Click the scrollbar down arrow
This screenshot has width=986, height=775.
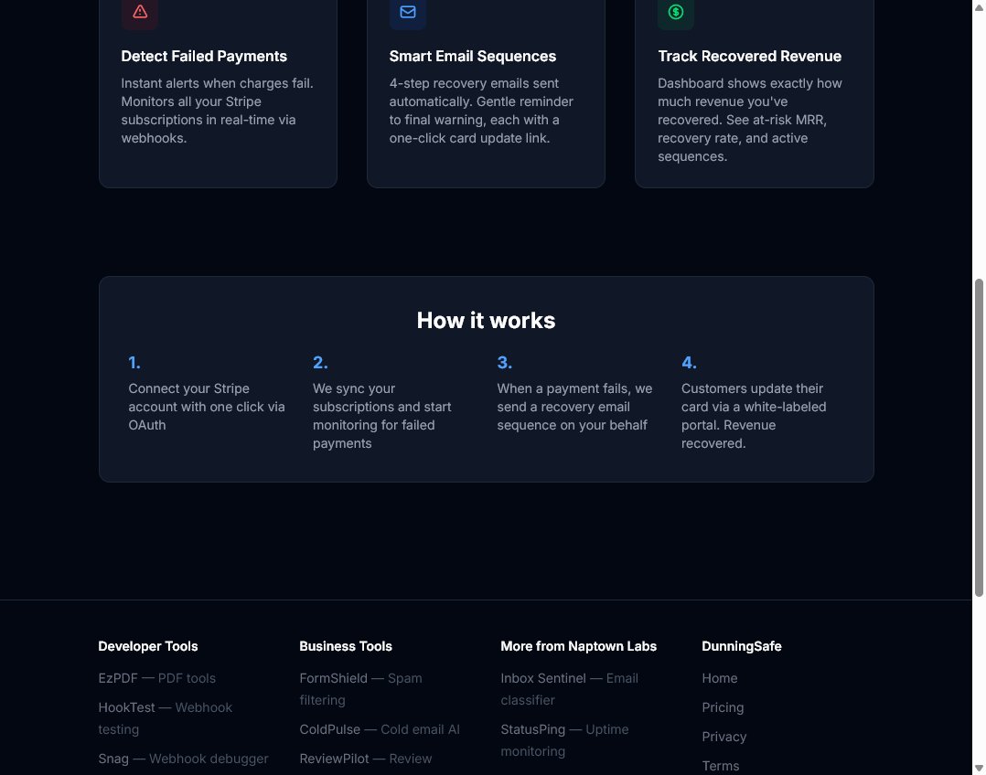tap(979, 768)
